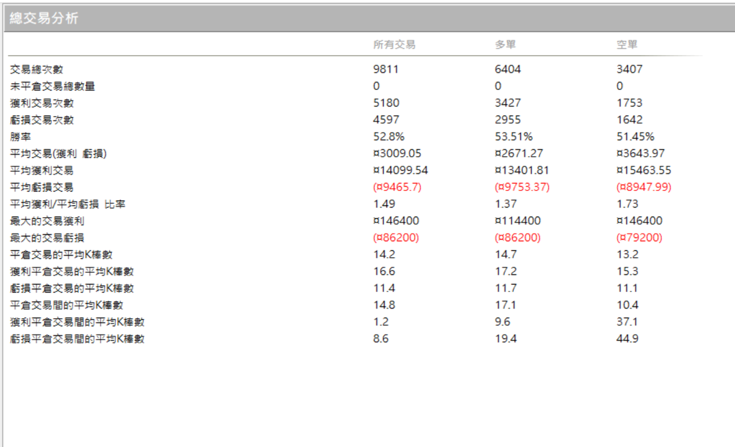Click the 52.8% win rate value
735x447 pixels.
click(x=389, y=137)
